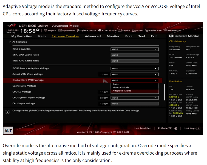Open the Monitor tab
The height and width of the screenshot is (165, 207).
pos(113,36)
